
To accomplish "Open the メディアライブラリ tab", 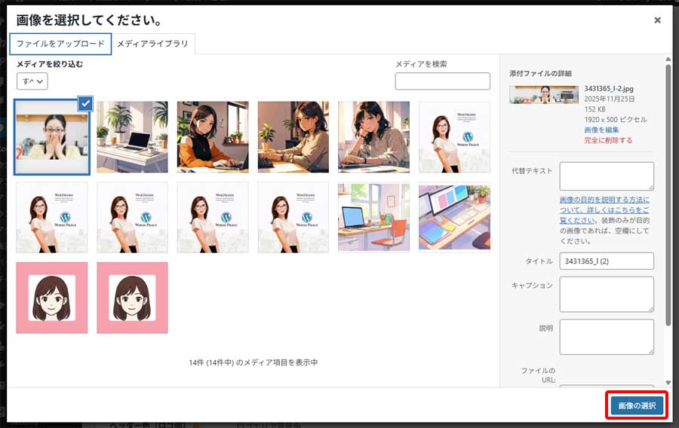I will [x=152, y=44].
